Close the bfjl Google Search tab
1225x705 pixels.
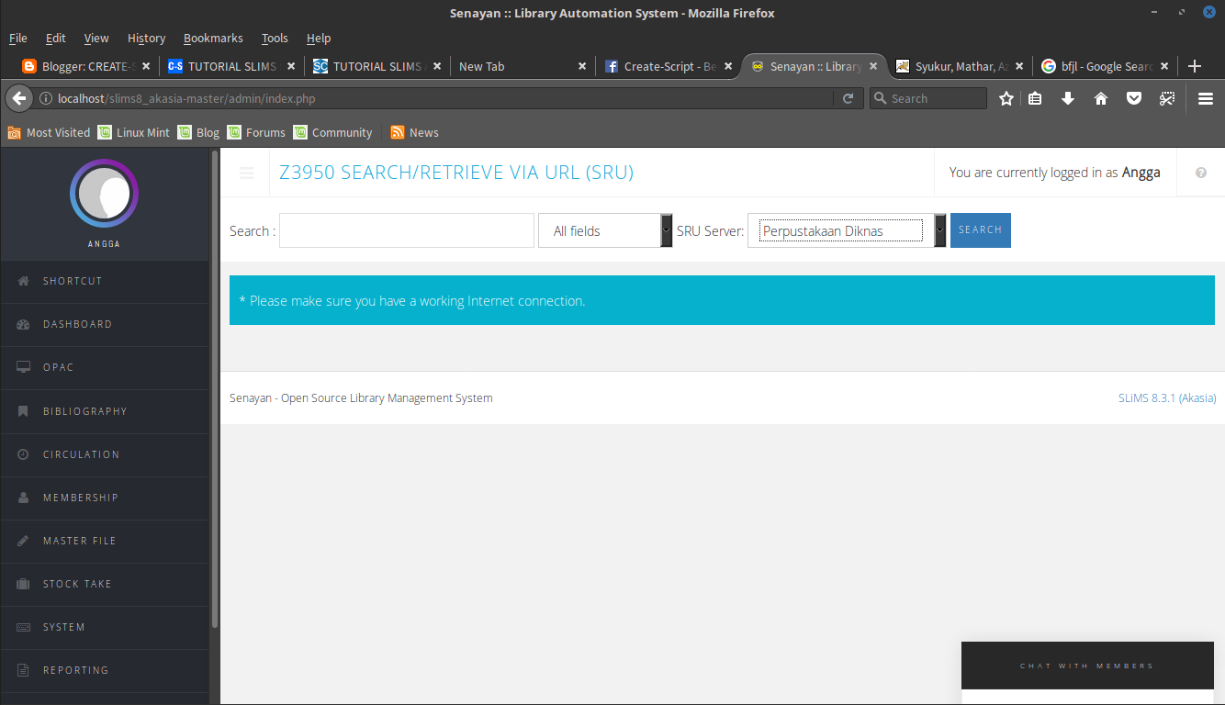click(1164, 66)
